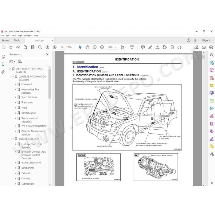Zoom in with the plus icon
Image resolution: width=215 pixels, height=215 pixels.
[x=102, y=47]
